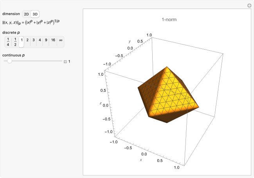Viewport: 254px width, 178px height.
Task: Click the "continuous p" label
Action: [13, 55]
